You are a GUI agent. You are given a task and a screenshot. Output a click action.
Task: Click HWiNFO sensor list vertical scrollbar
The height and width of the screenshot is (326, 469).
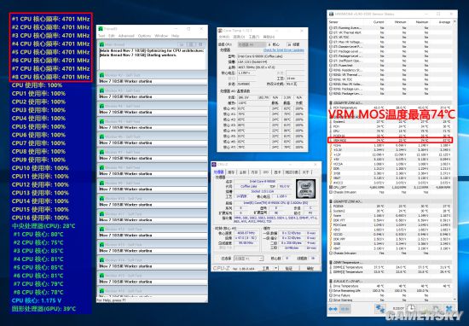tap(455, 161)
